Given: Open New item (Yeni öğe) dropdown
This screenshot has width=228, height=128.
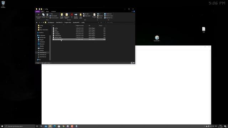Looking at the screenshot, I should [x=86, y=14].
